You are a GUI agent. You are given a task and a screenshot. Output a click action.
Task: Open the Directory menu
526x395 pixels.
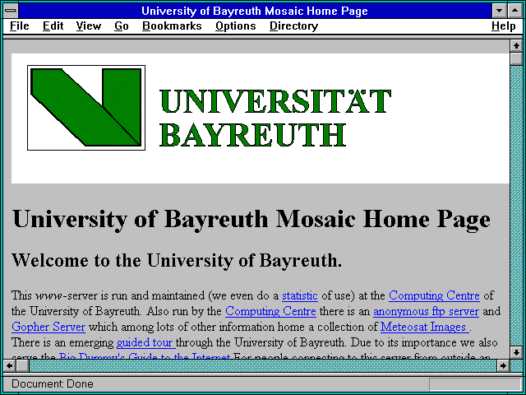coord(293,26)
